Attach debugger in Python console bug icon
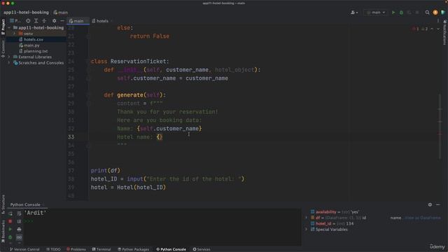Screen dimensions: 448x252 (10, 237)
